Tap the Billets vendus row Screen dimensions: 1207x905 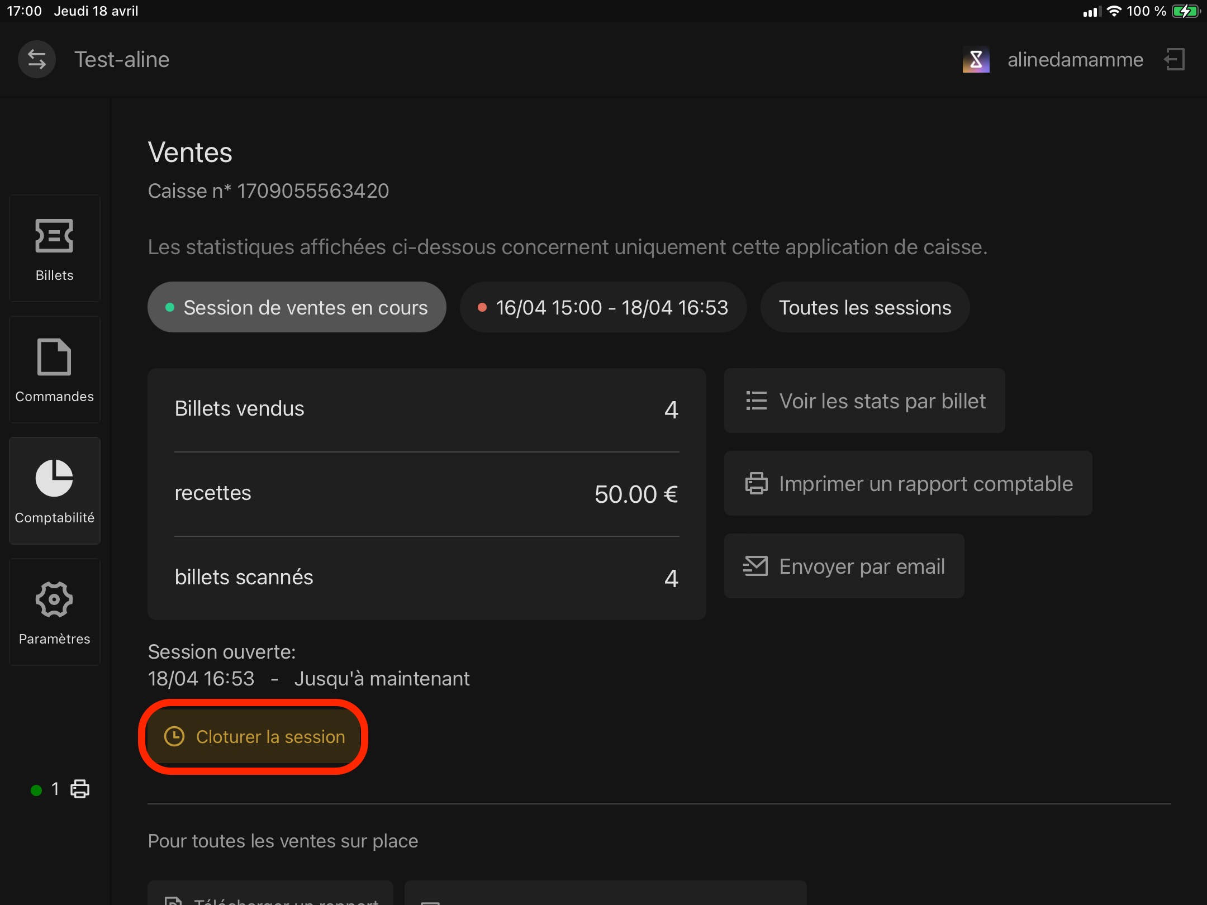pyautogui.click(x=427, y=409)
